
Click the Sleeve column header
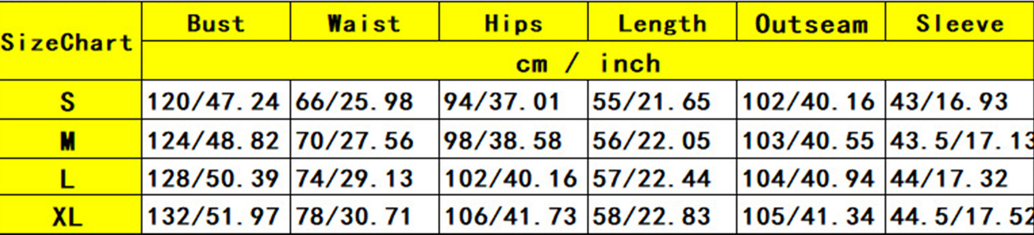pyautogui.click(x=960, y=23)
